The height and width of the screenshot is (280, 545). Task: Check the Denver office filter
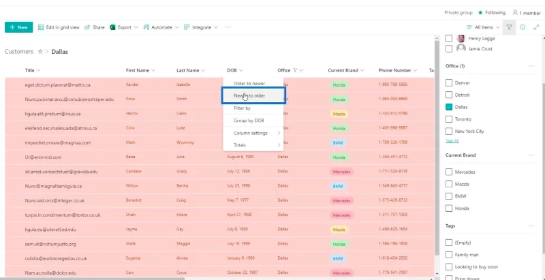click(x=449, y=82)
